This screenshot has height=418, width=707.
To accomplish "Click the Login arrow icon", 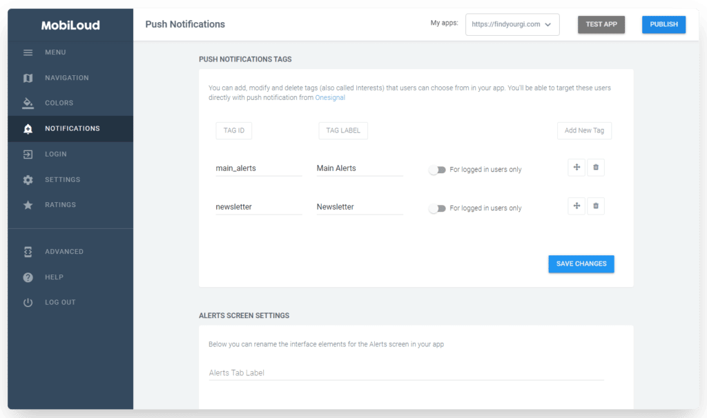I will (28, 154).
